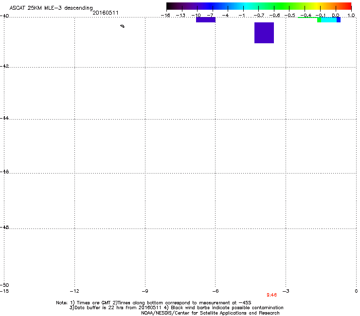The image size is (360, 316).
Task: Click the small blue square at top right
Action: pos(339,20)
